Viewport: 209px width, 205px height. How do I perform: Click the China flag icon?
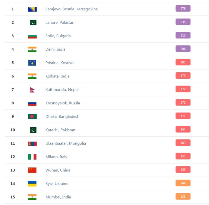click(x=32, y=170)
